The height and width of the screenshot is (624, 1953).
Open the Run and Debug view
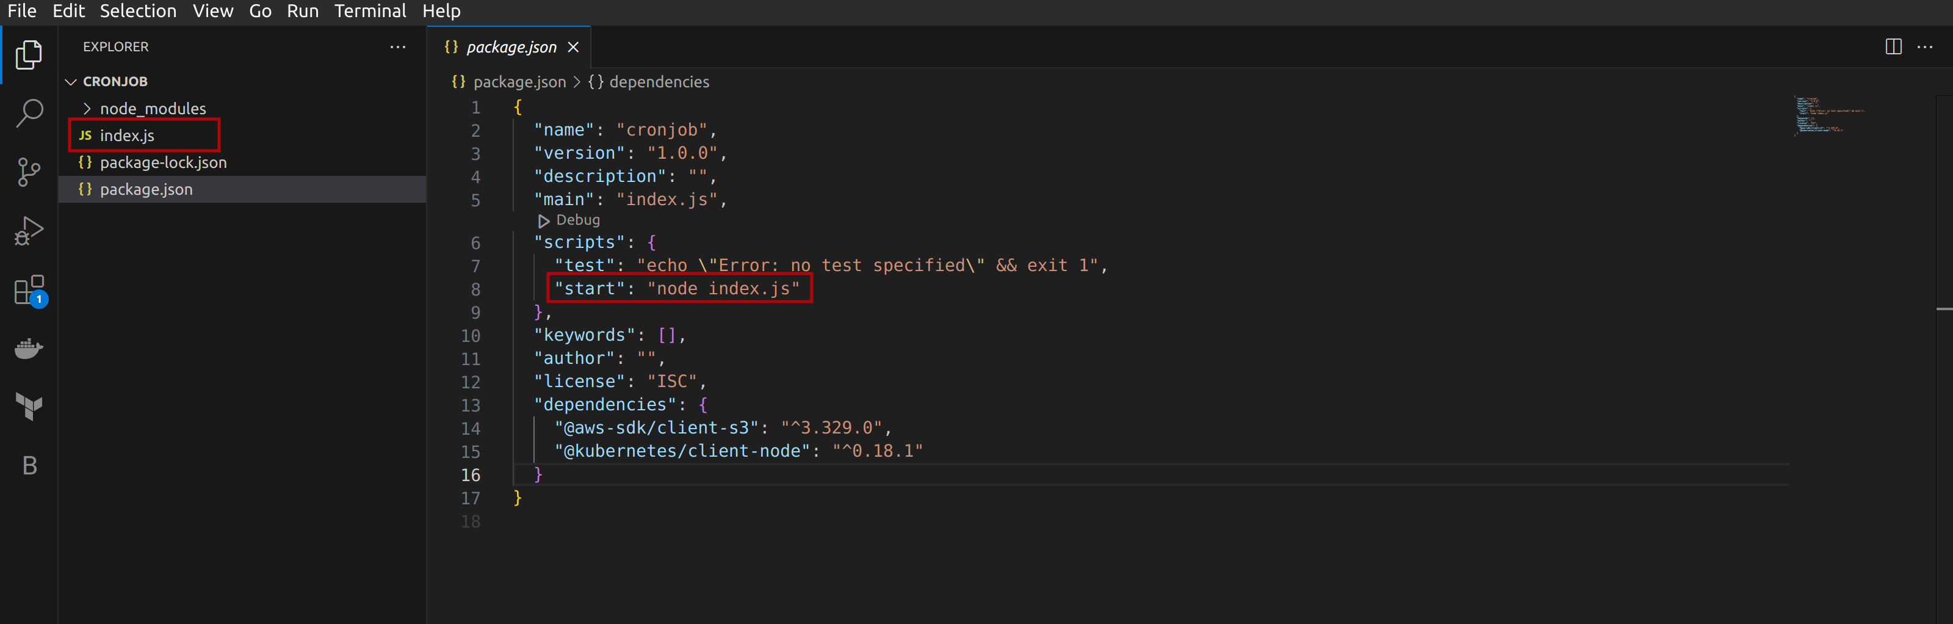(29, 231)
